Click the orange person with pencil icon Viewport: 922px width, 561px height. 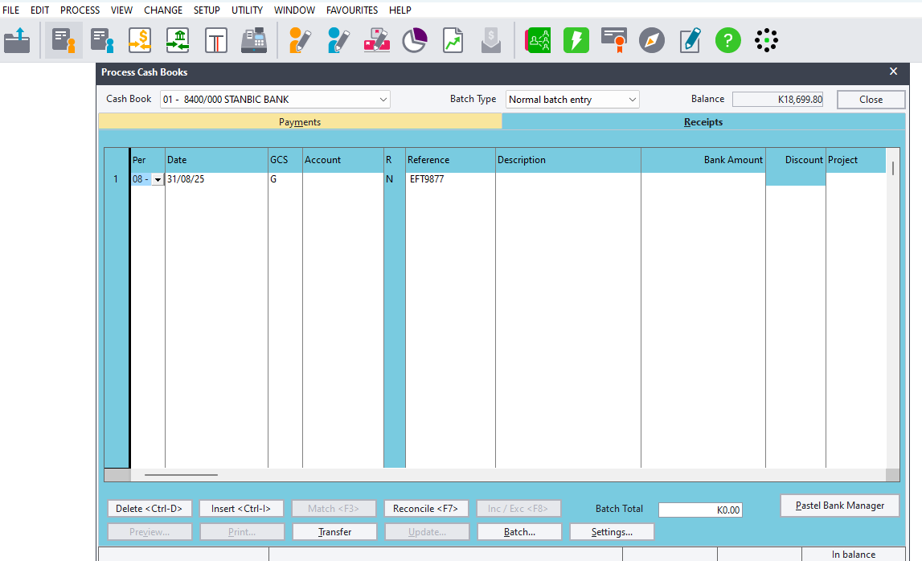300,40
